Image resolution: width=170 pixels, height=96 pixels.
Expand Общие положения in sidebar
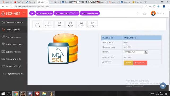pyautogui.click(x=14, y=74)
